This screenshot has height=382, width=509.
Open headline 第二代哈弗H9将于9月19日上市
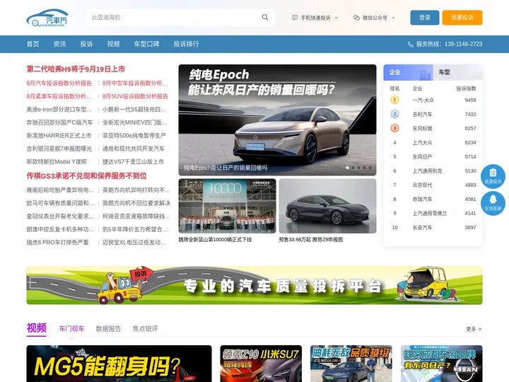click(x=76, y=69)
